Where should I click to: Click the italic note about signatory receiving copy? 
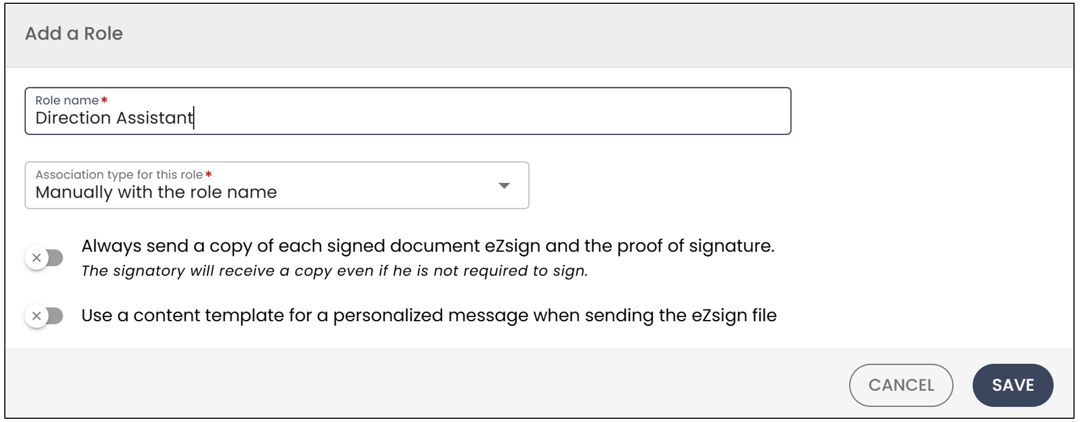pyautogui.click(x=334, y=271)
